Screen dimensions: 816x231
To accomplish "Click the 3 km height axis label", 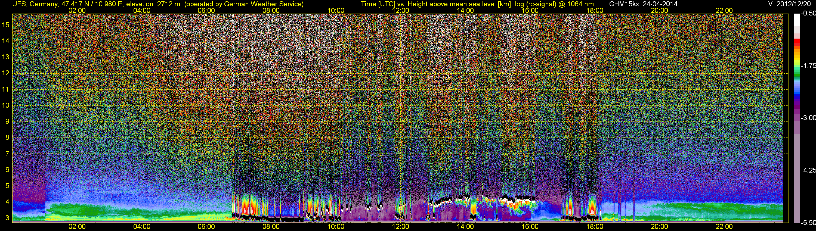I will pos(8,218).
